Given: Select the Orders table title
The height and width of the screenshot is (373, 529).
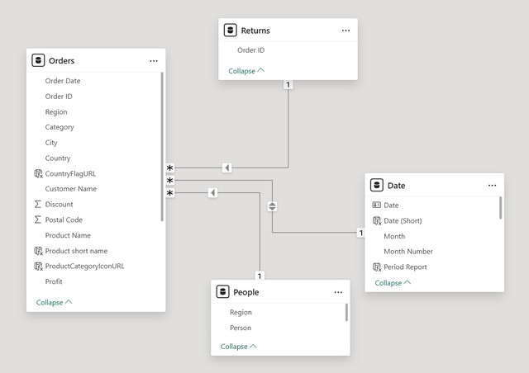Looking at the screenshot, I should 62,60.
